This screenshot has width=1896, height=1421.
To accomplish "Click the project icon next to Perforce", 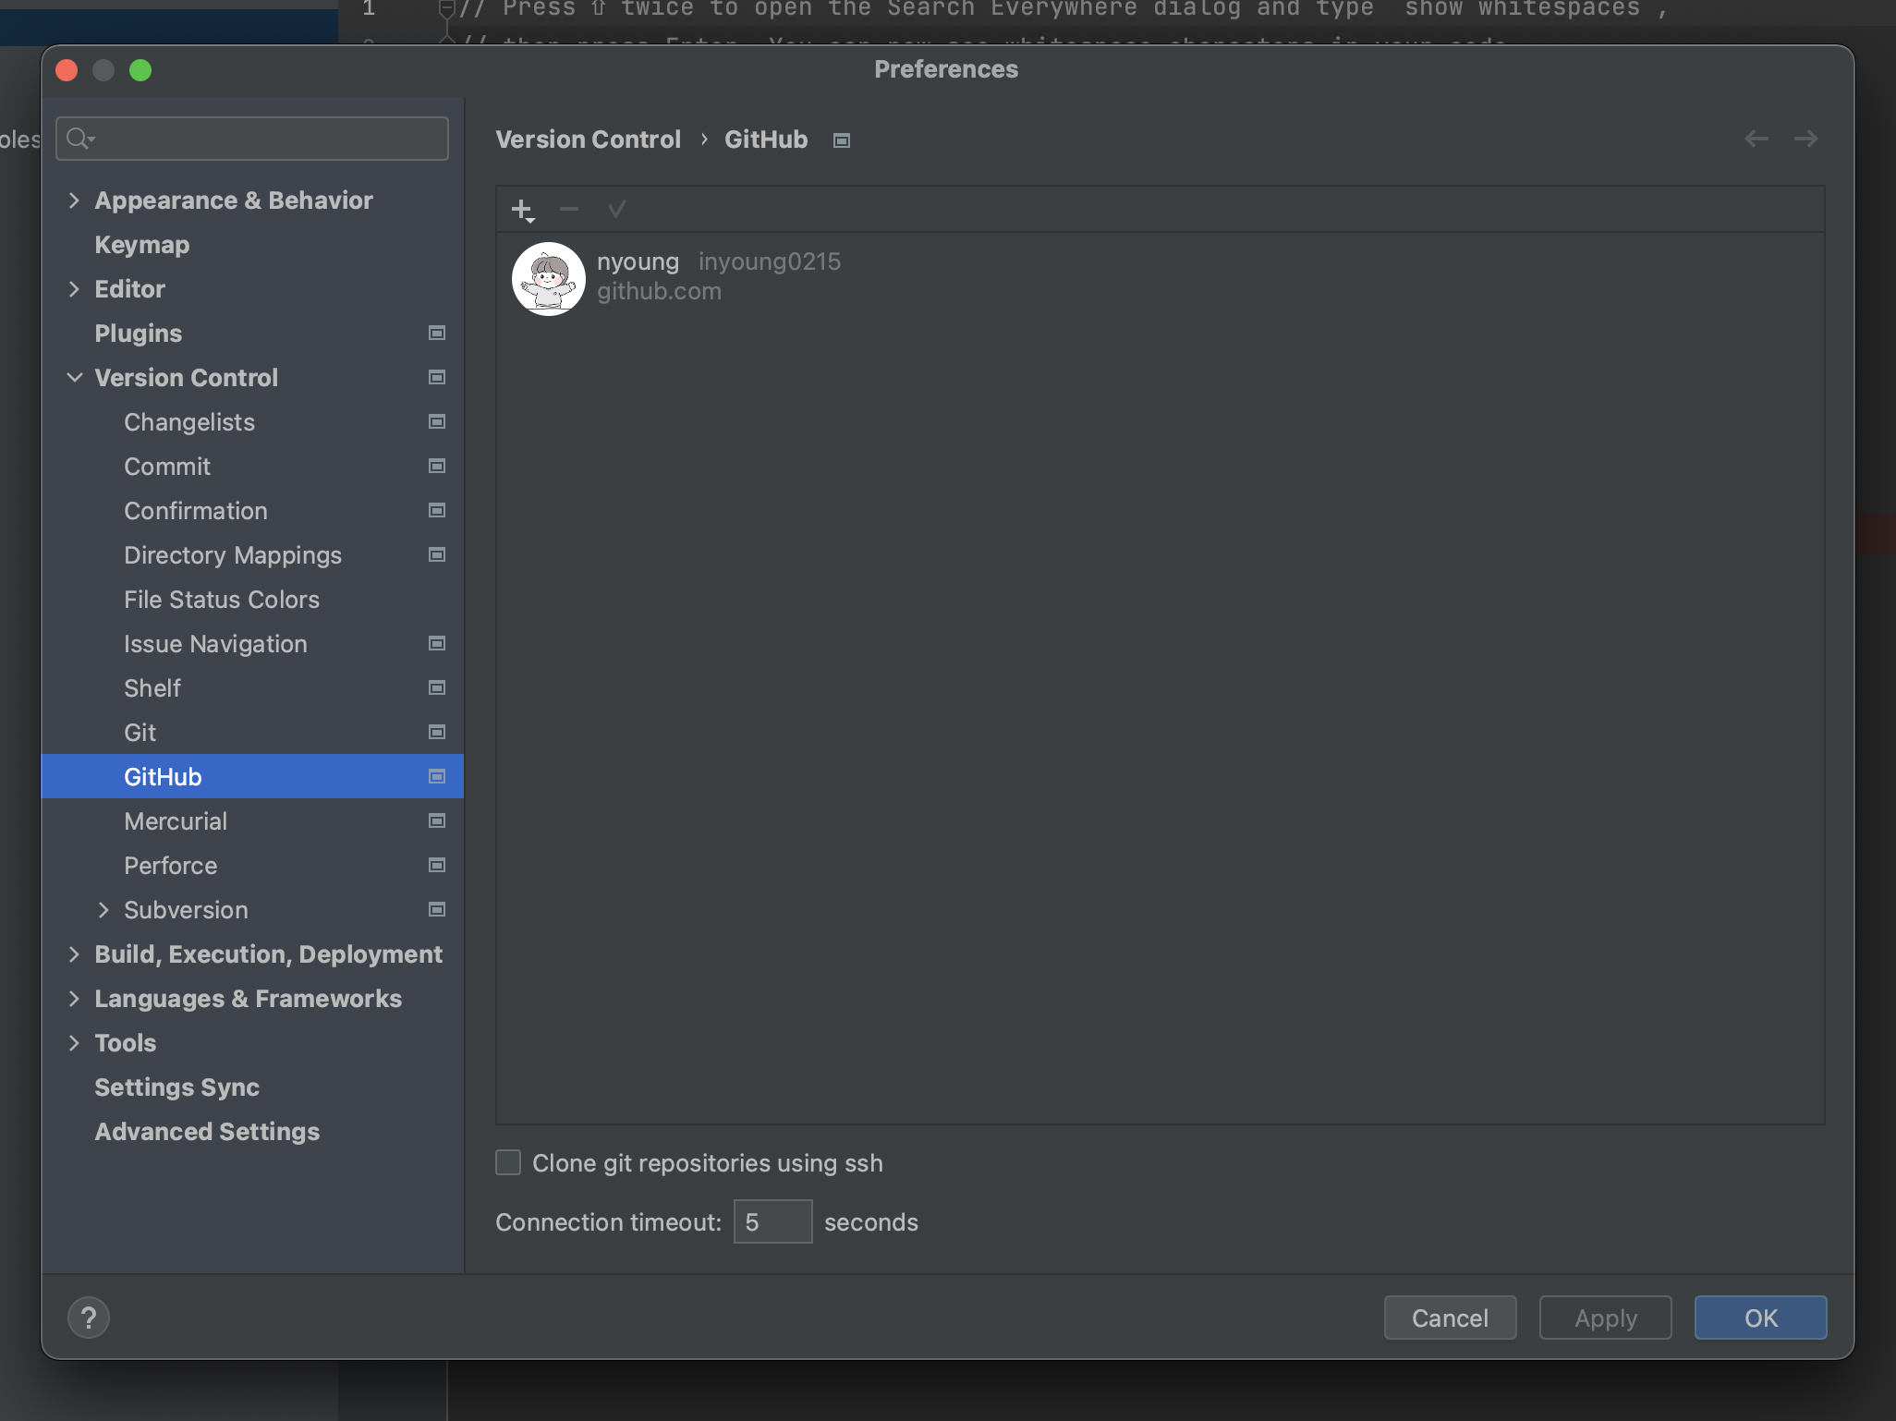I will (x=437, y=865).
